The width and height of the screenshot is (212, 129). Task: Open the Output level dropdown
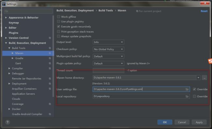pyautogui.click(x=108, y=42)
